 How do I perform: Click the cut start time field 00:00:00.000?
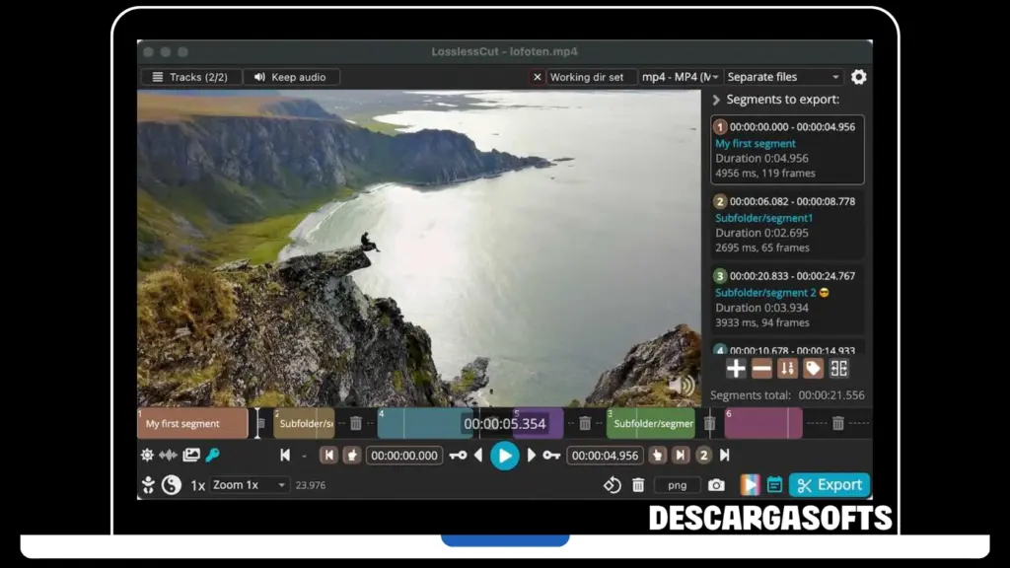(x=404, y=456)
